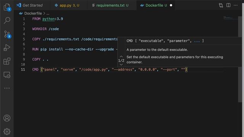Click CMD keyword on line 11
The image size is (244, 137).
[x=35, y=69]
